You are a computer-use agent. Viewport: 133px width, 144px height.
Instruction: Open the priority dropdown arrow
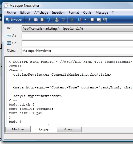(x=85, y=20)
